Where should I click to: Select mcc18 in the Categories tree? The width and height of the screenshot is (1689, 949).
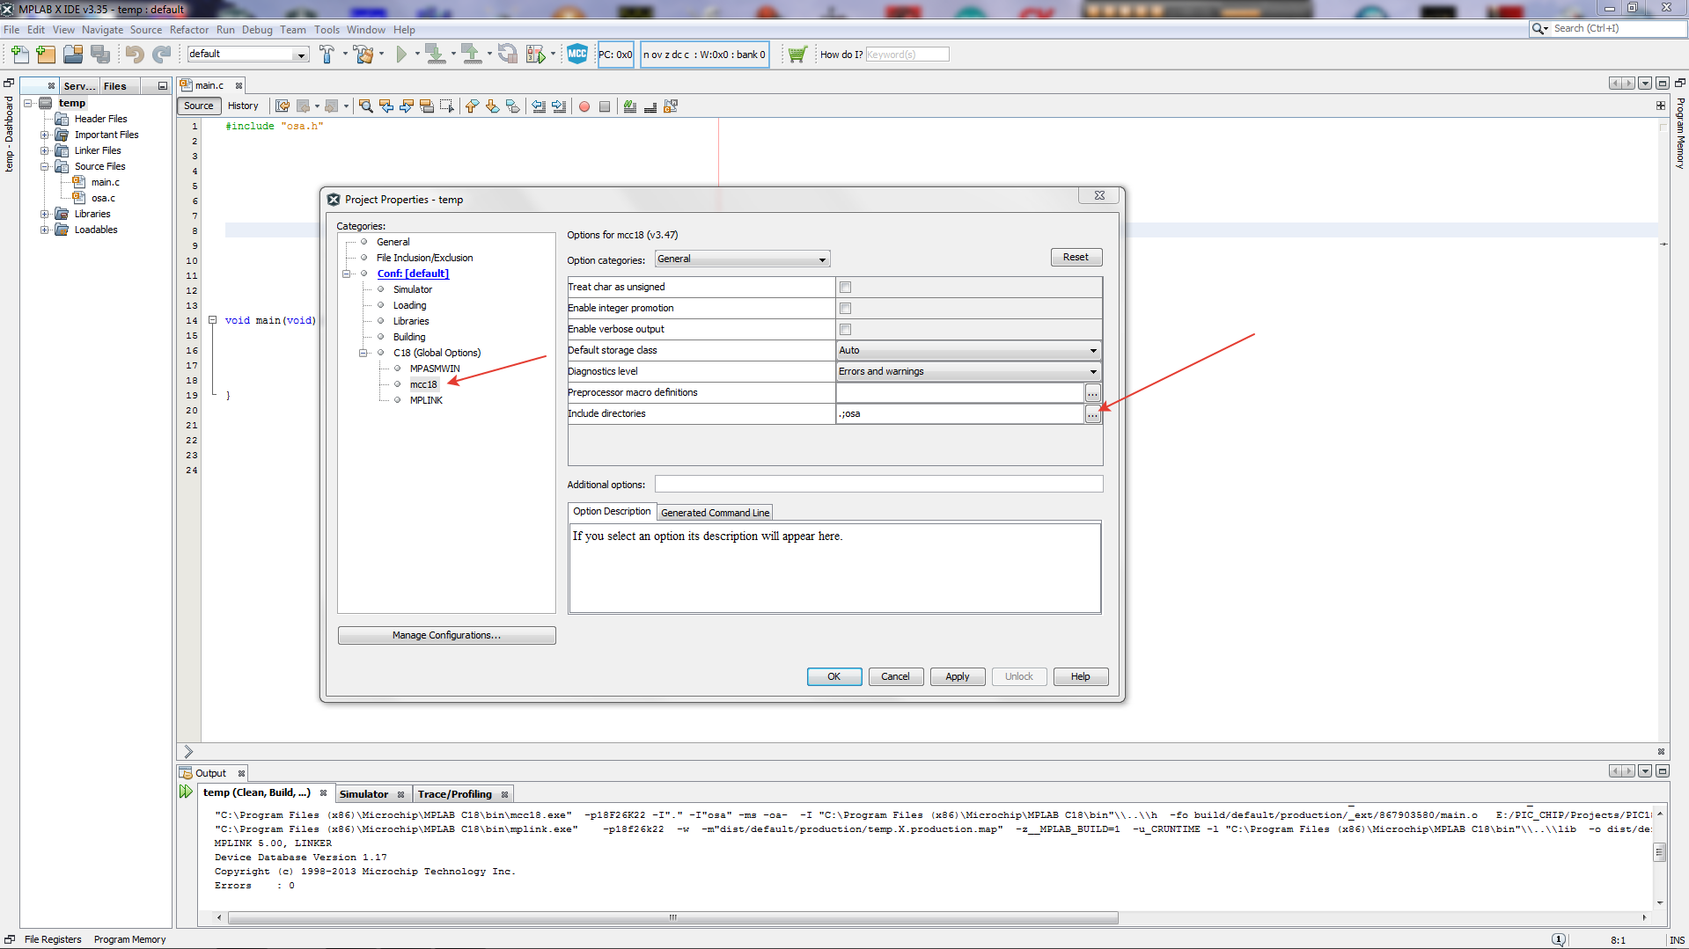[x=423, y=385]
